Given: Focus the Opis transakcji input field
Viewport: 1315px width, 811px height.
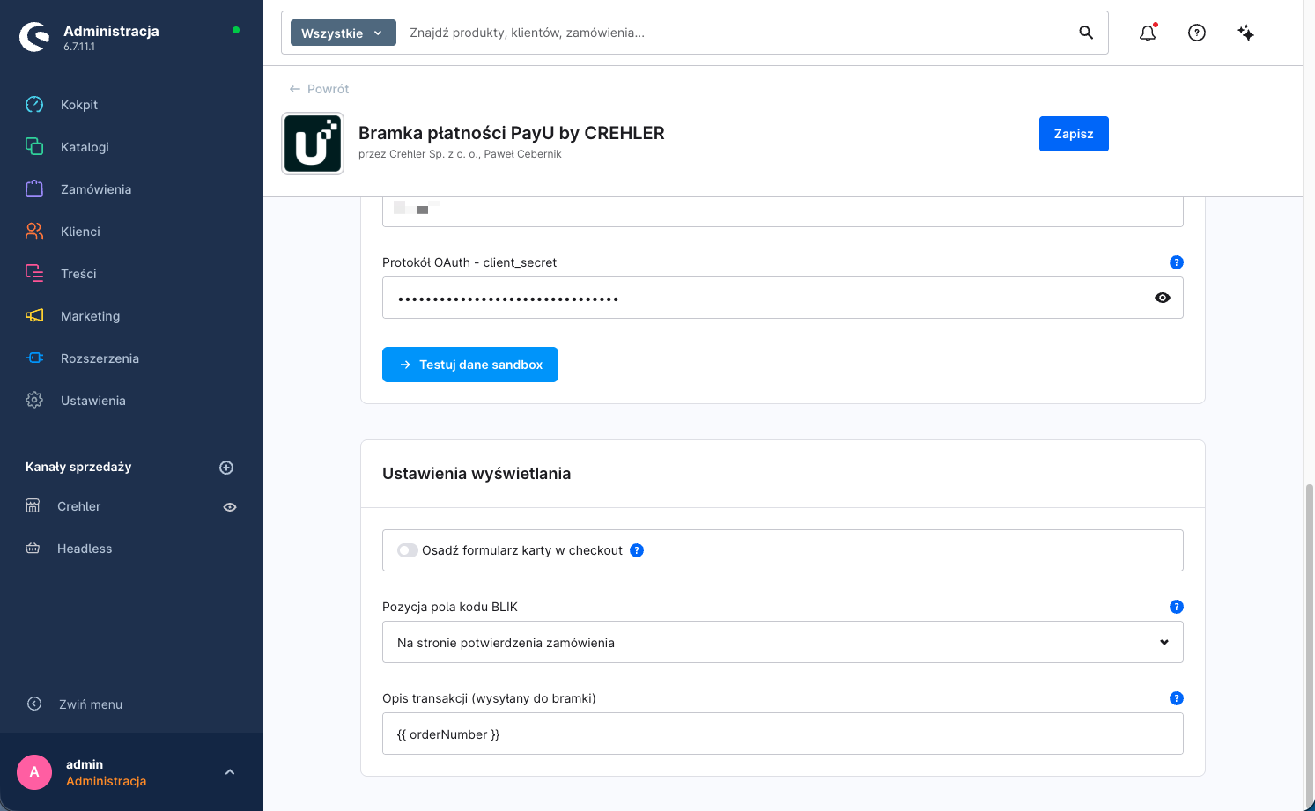Looking at the screenshot, I should click(783, 734).
